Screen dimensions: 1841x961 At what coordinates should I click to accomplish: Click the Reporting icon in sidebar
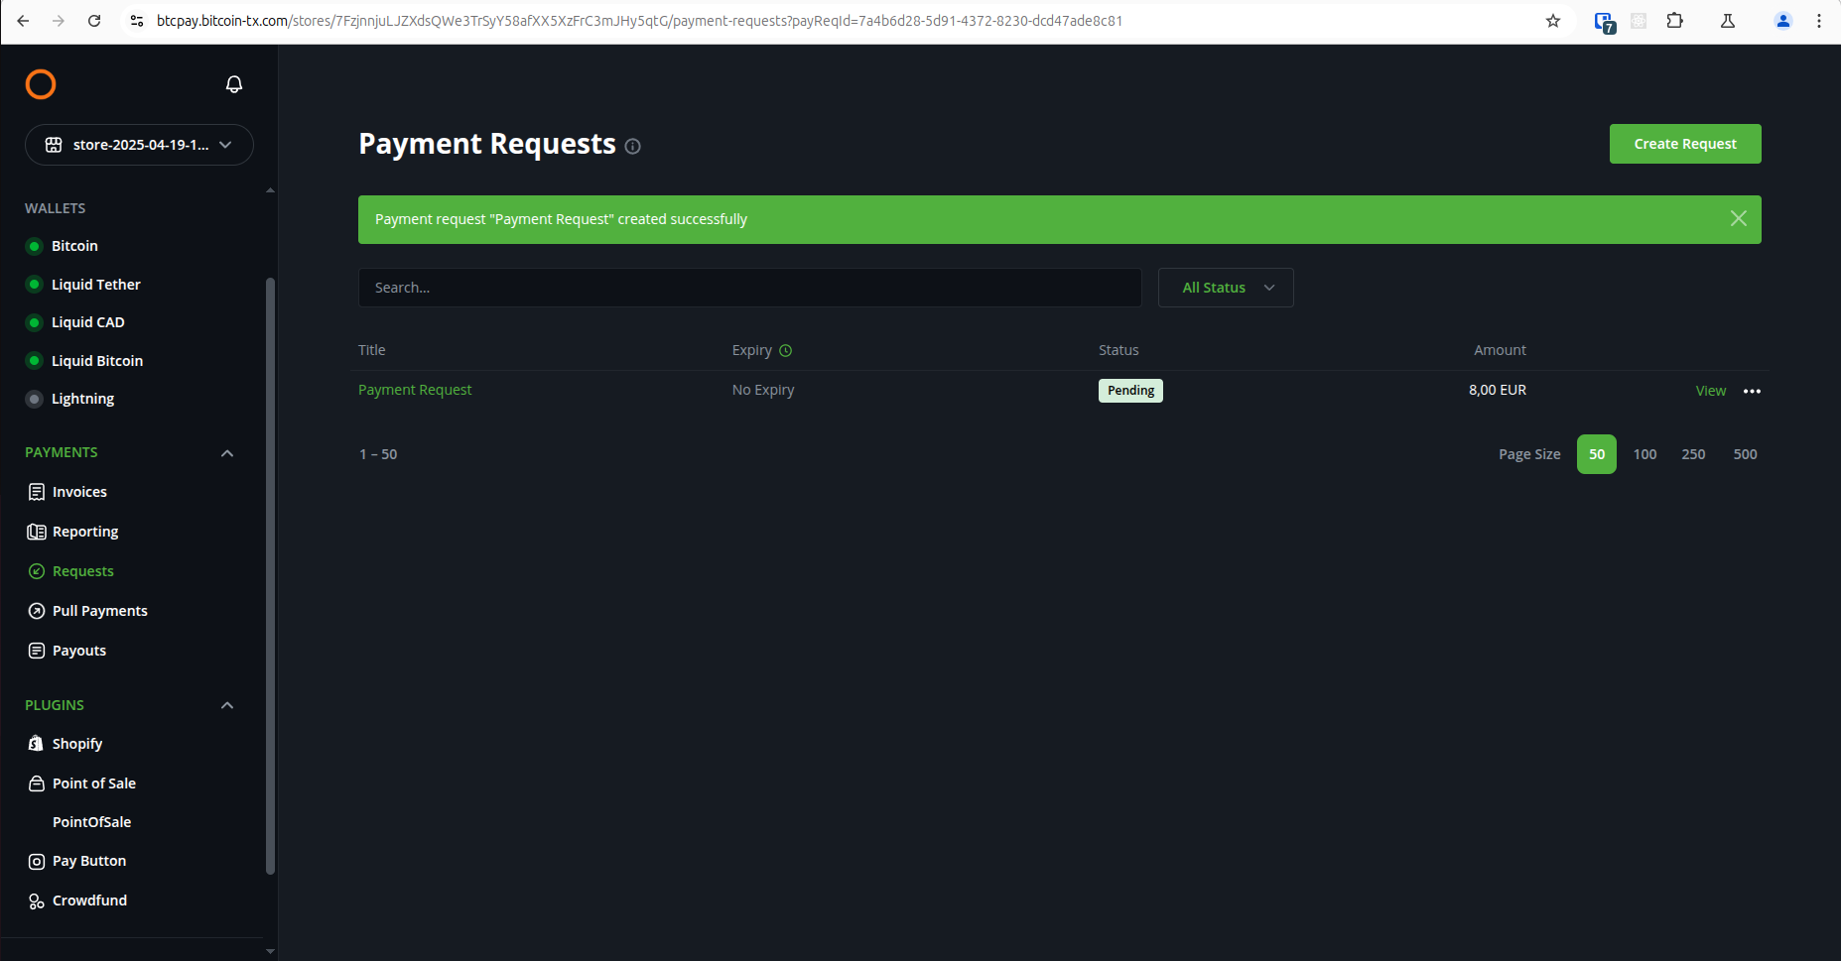(x=37, y=532)
